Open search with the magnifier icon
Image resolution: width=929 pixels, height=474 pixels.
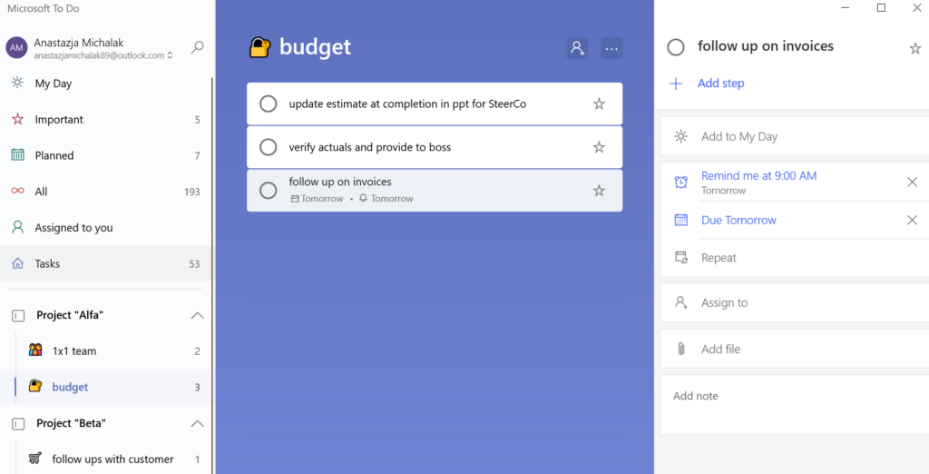[x=197, y=47]
